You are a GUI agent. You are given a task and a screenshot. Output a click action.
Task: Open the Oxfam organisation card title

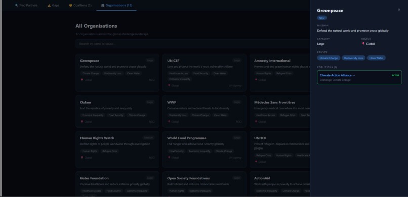point(86,102)
